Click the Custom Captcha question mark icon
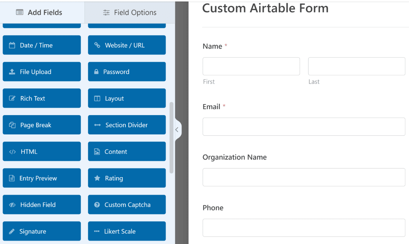 [x=97, y=205]
